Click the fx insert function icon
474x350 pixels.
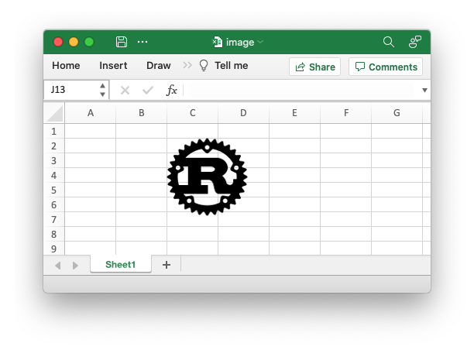click(x=171, y=90)
